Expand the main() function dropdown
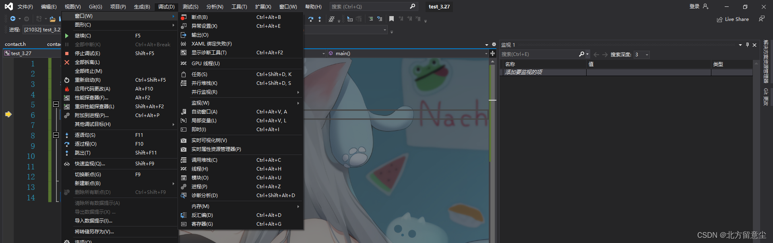Screen dimensions: 773x243 click(x=486, y=54)
